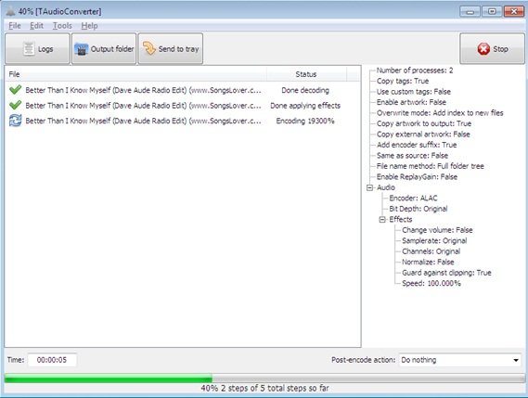The height and width of the screenshot is (398, 528).
Task: Click the blue refresh icon on Encoding row
Action: point(15,121)
